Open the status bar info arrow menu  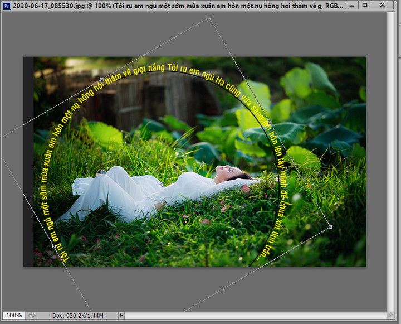(x=121, y=316)
